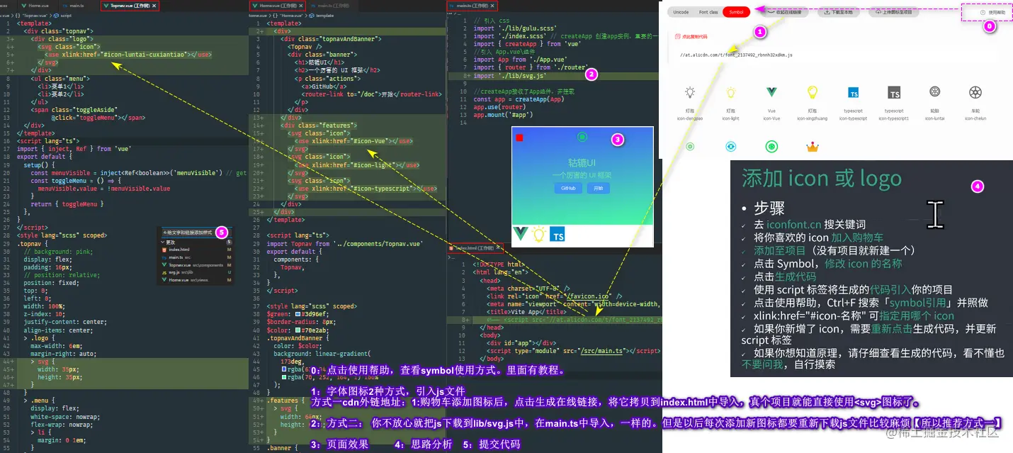
Task: Open main.ts in source control changes
Action: 195,257
